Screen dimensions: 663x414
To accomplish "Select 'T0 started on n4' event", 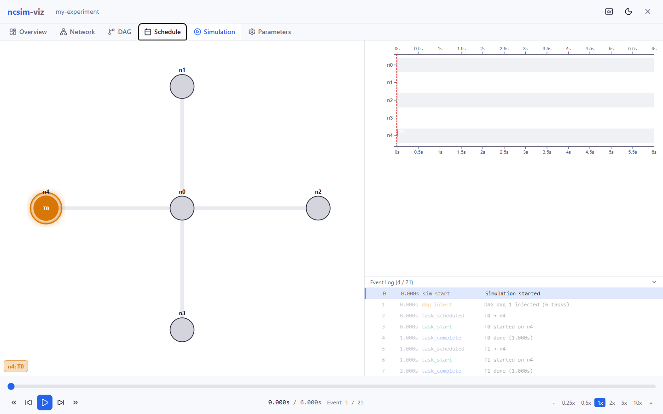I will point(514,327).
